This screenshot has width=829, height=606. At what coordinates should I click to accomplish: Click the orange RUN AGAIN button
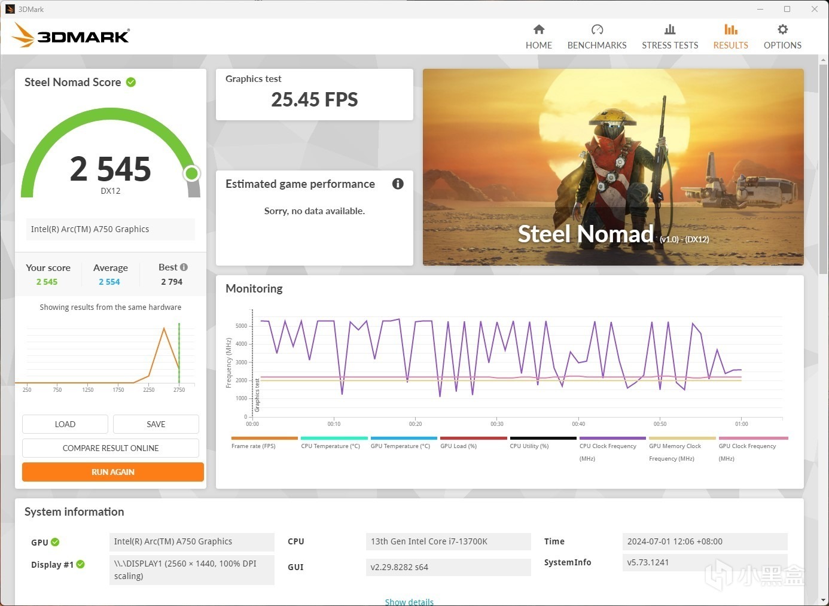113,472
